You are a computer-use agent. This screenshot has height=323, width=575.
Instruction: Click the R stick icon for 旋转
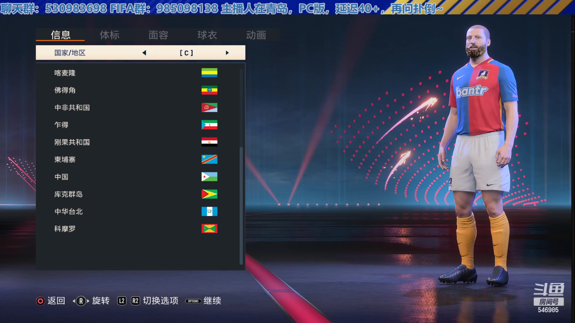coord(81,301)
